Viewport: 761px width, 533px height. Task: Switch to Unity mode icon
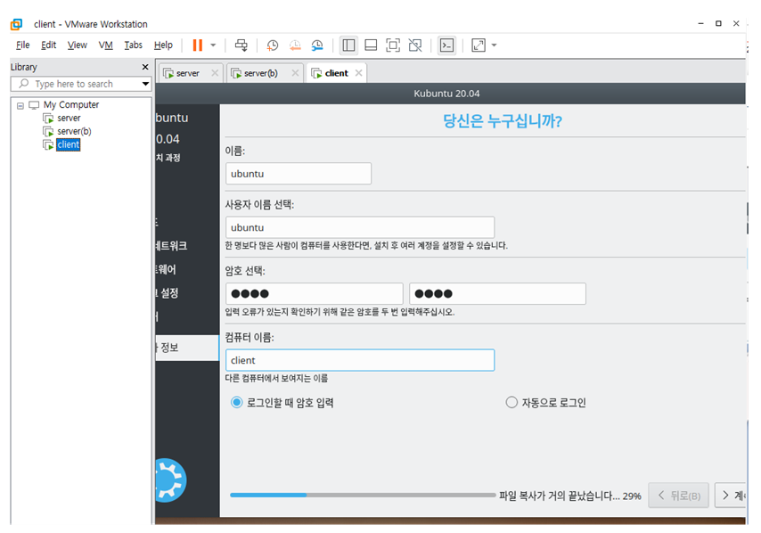coord(415,45)
